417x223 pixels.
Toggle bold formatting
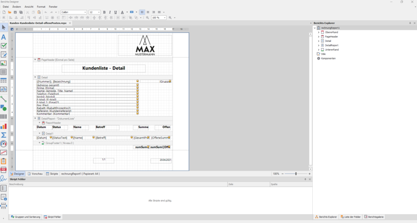pyautogui.click(x=104, y=12)
